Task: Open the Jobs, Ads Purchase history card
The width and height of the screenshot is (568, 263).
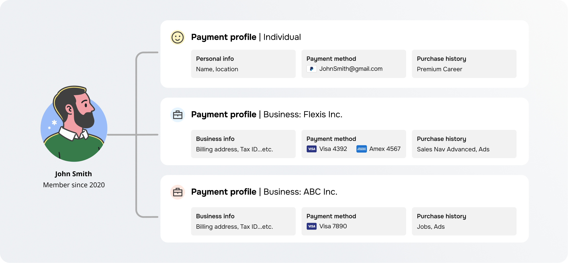Action: 464,221
